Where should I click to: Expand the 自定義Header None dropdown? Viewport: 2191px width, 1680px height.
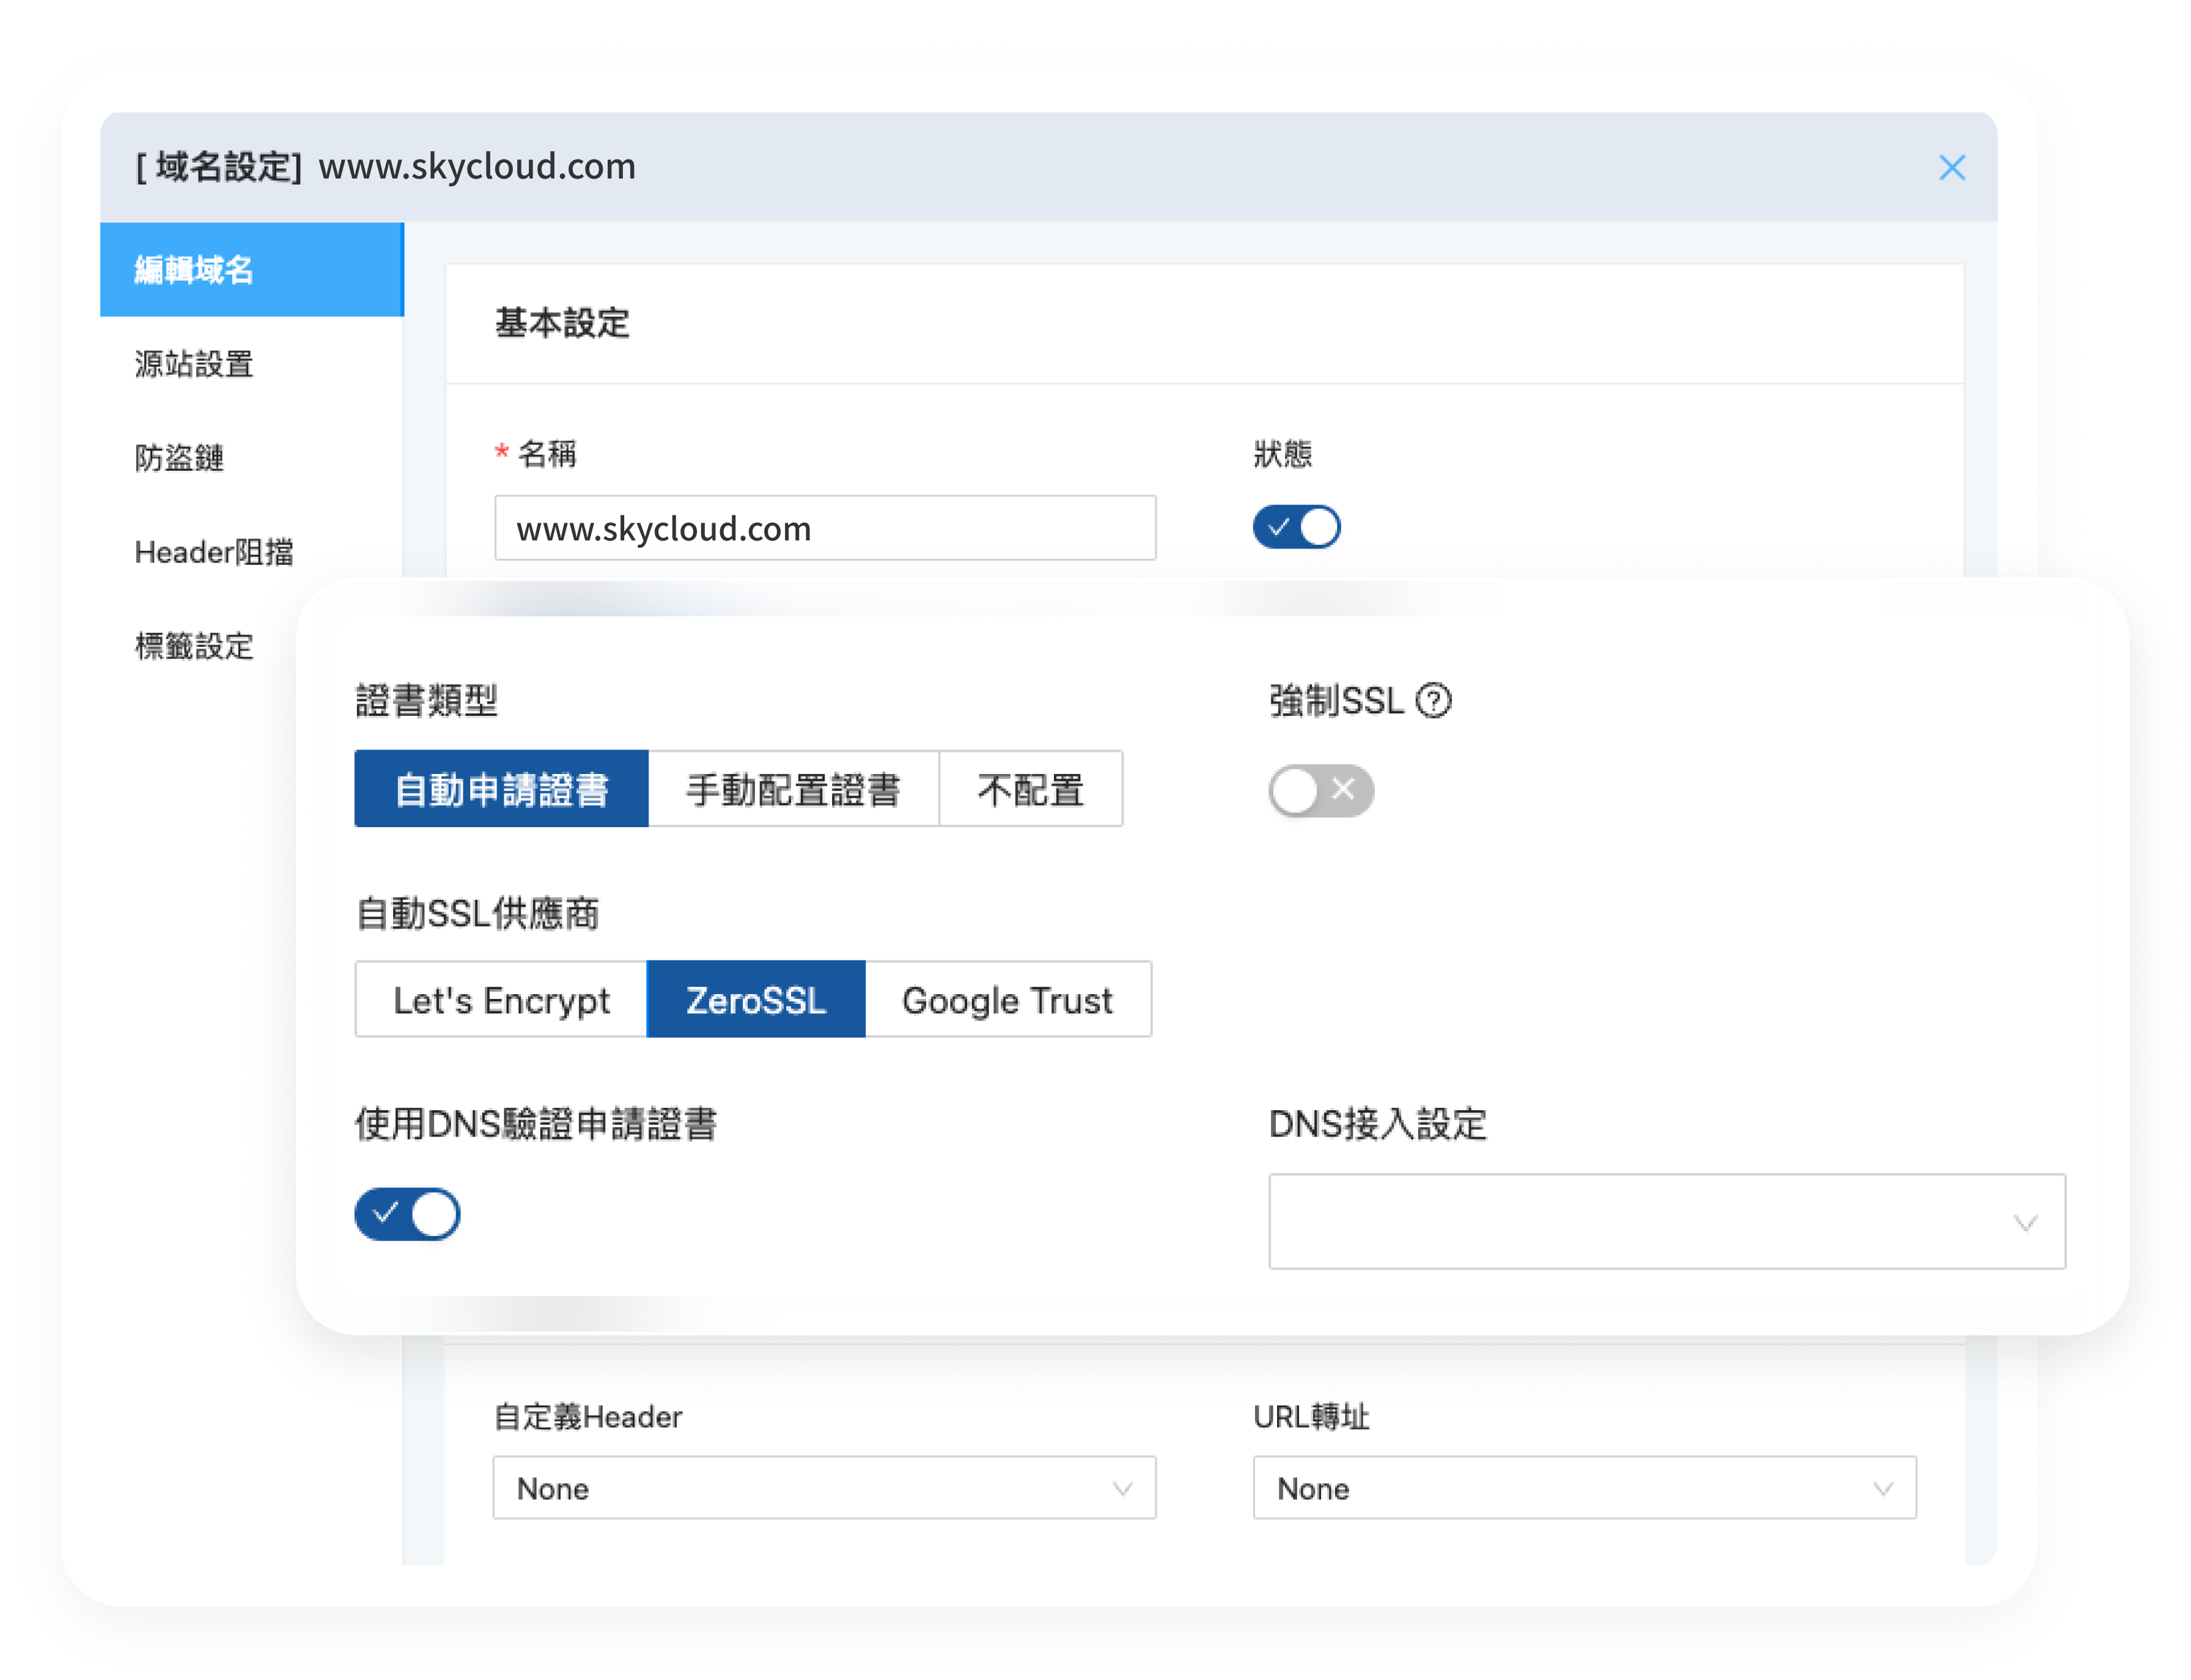coord(824,1489)
